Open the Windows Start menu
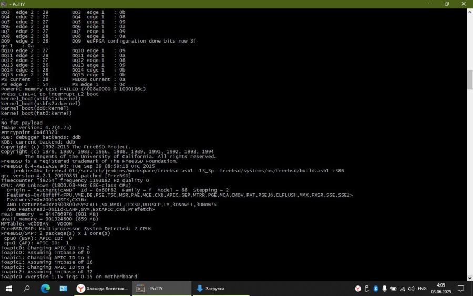This screenshot has width=473, height=296. [x=9, y=288]
